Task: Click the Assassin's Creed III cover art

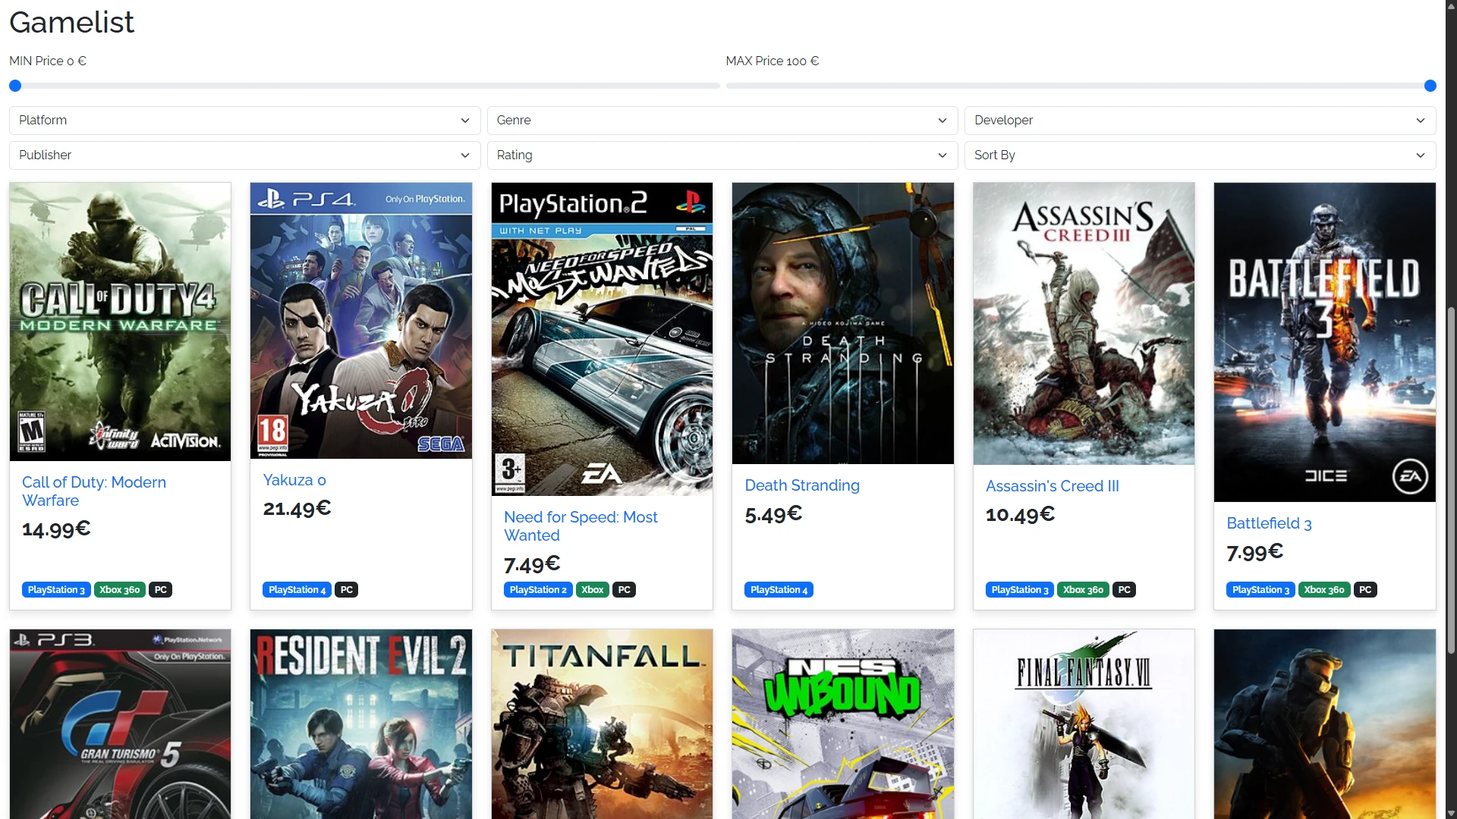Action: pos(1083,323)
